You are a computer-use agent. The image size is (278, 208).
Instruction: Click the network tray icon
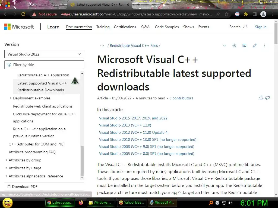pos(224,203)
